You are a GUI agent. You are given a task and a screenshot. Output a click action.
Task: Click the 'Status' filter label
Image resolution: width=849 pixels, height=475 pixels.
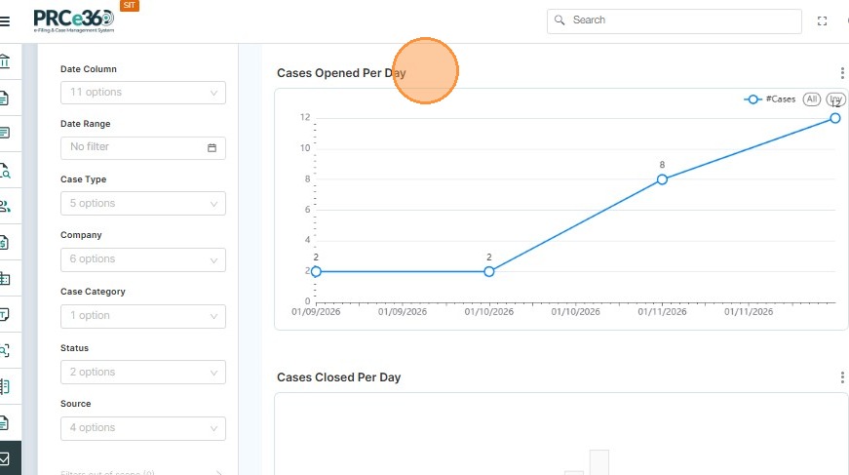[x=74, y=348]
